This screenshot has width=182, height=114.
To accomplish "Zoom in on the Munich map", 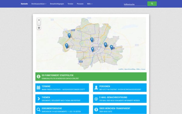I will [x=39, y=20].
